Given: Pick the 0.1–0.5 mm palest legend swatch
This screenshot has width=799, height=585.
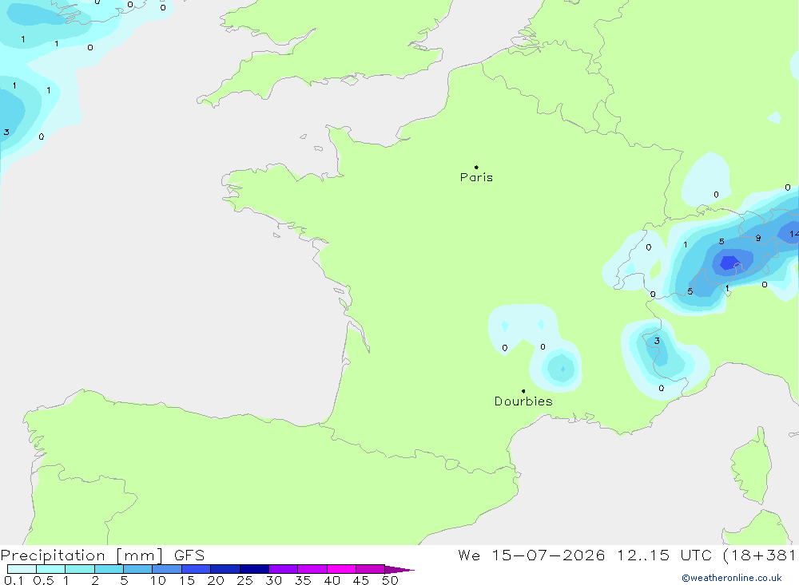Looking at the screenshot, I should (22, 569).
